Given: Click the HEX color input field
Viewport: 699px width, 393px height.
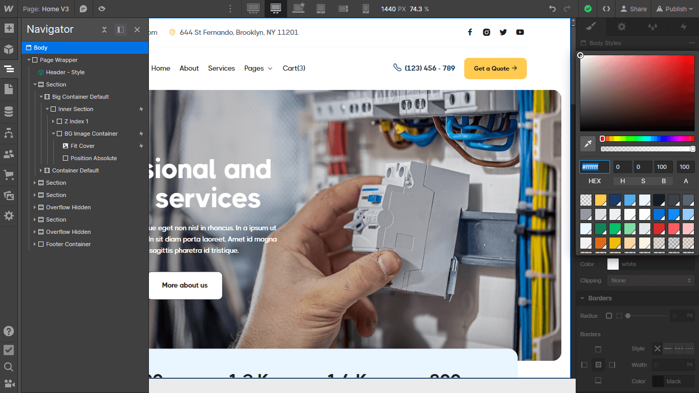Looking at the screenshot, I should coord(595,166).
